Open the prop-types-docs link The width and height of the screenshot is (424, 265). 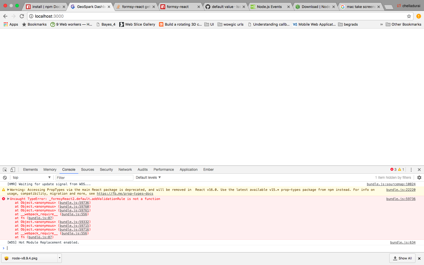pos(125,194)
